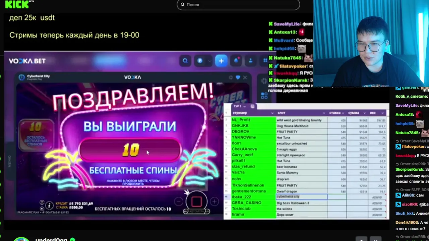Screen dimensions: 429x241
Task: Open the vertical МЕНЮ side tab
Action: point(10,161)
